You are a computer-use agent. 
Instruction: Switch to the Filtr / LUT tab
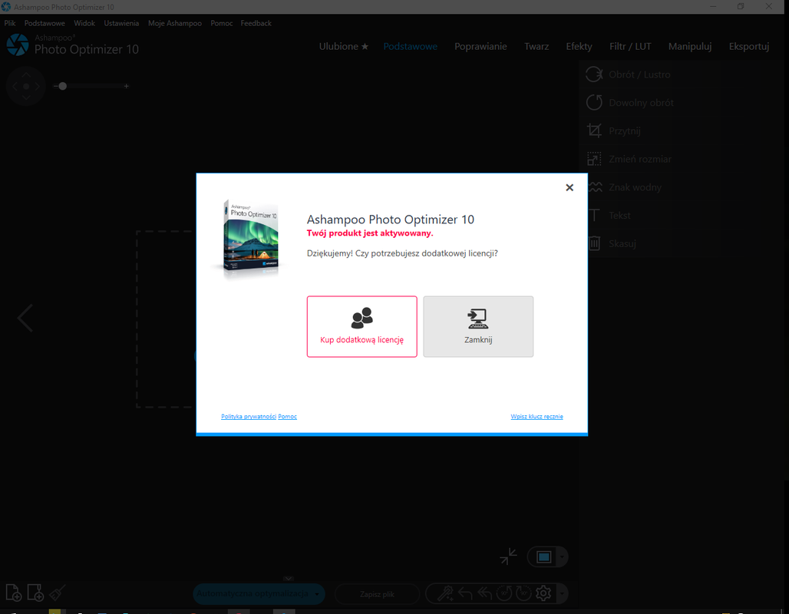coord(630,46)
